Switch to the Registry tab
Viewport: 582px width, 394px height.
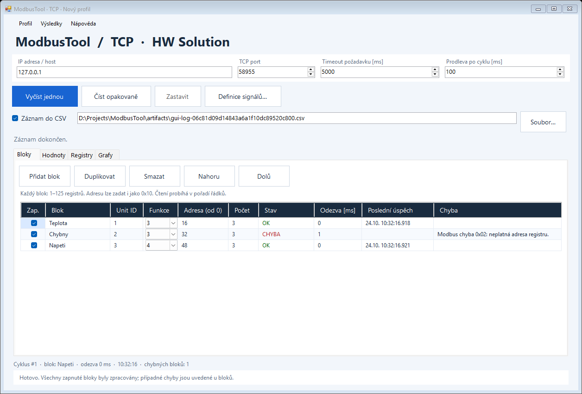point(82,155)
